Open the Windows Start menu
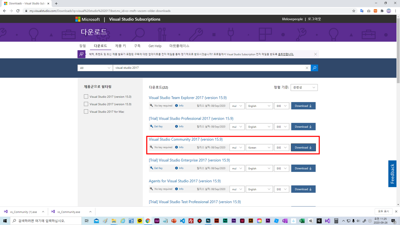 [x=5, y=221]
